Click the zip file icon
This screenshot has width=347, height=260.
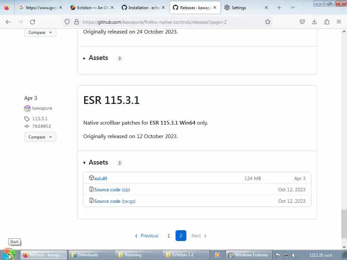(91, 189)
